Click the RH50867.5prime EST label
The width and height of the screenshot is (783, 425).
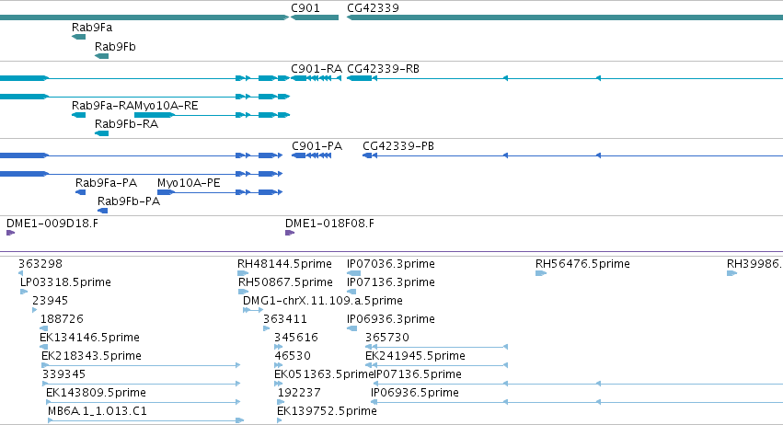(285, 282)
